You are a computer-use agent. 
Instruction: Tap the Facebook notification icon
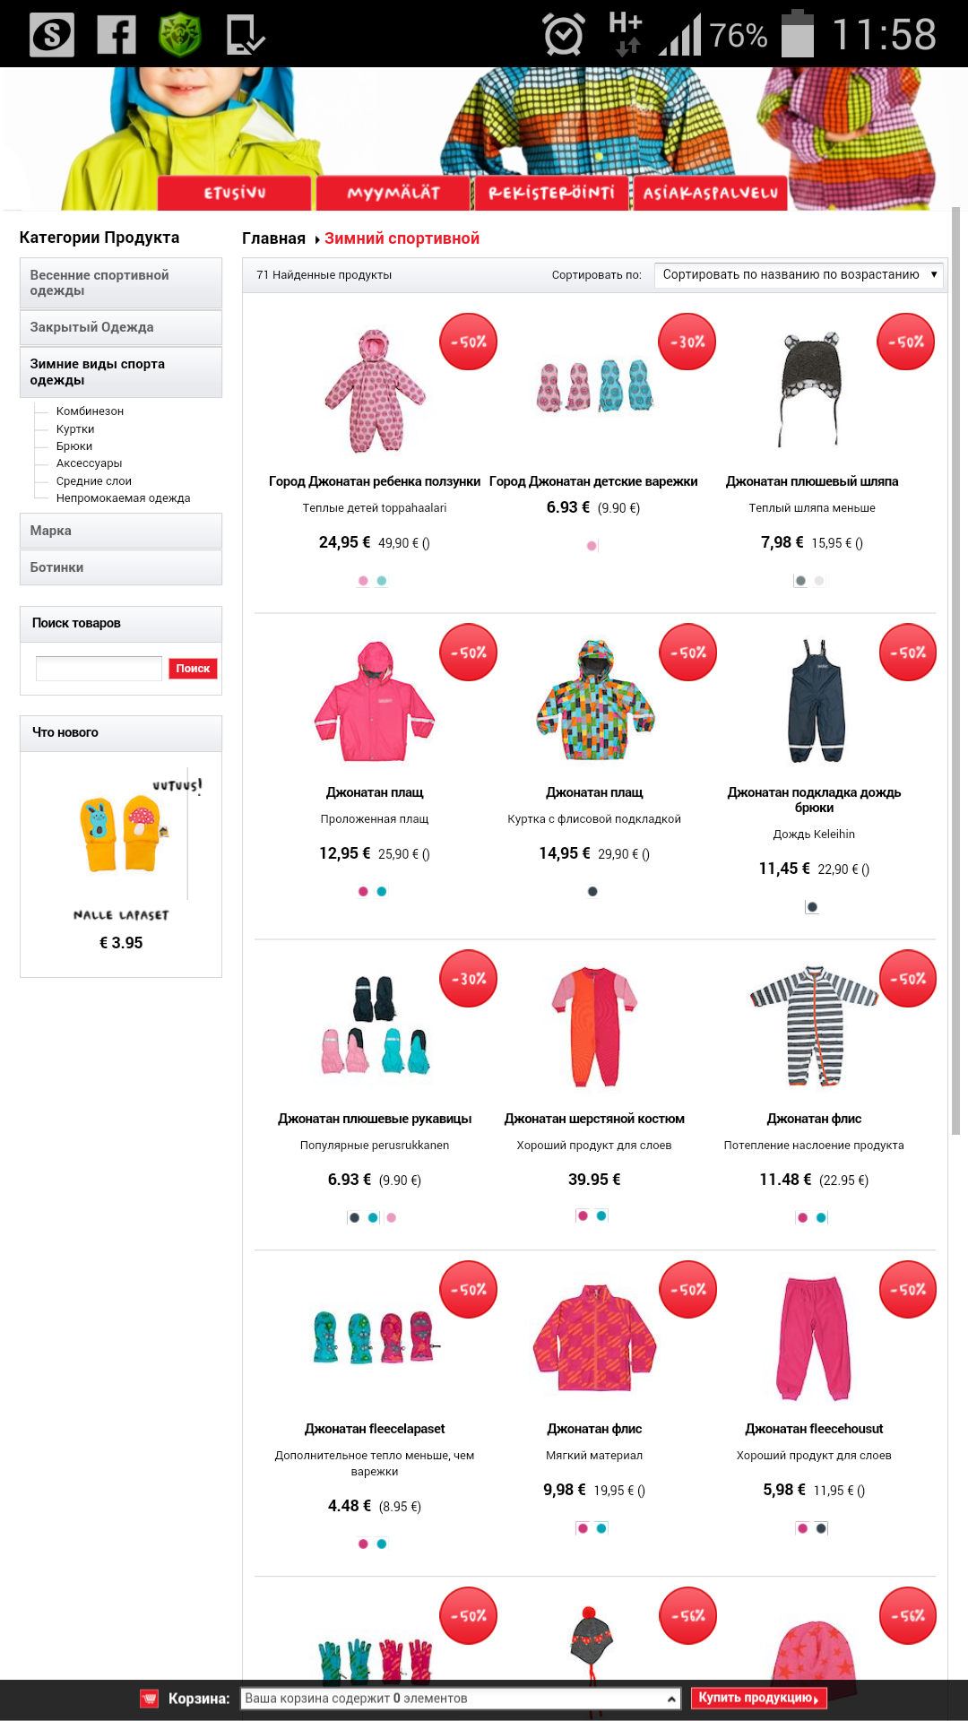[117, 35]
